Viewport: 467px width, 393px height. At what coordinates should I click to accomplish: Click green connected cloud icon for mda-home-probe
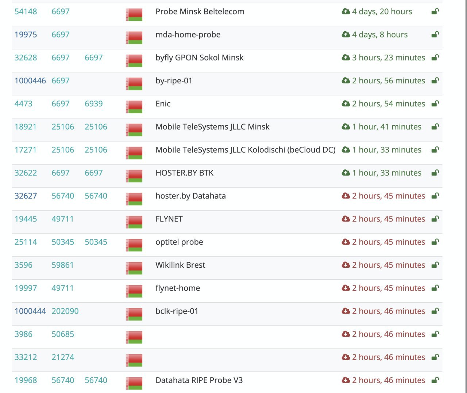346,35
